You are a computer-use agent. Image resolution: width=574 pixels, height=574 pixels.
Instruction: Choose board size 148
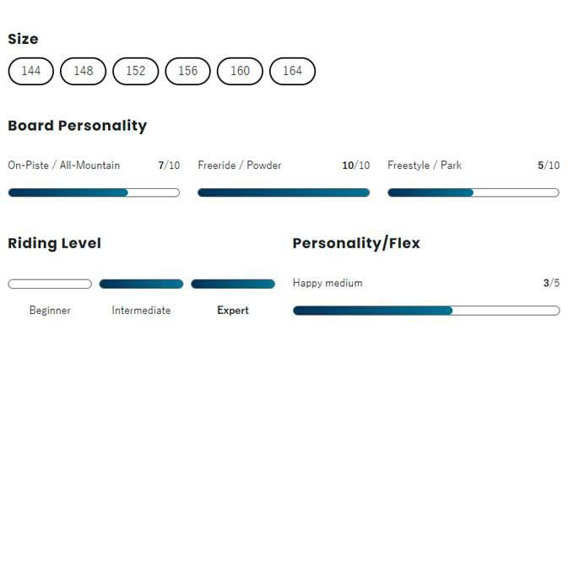point(84,71)
